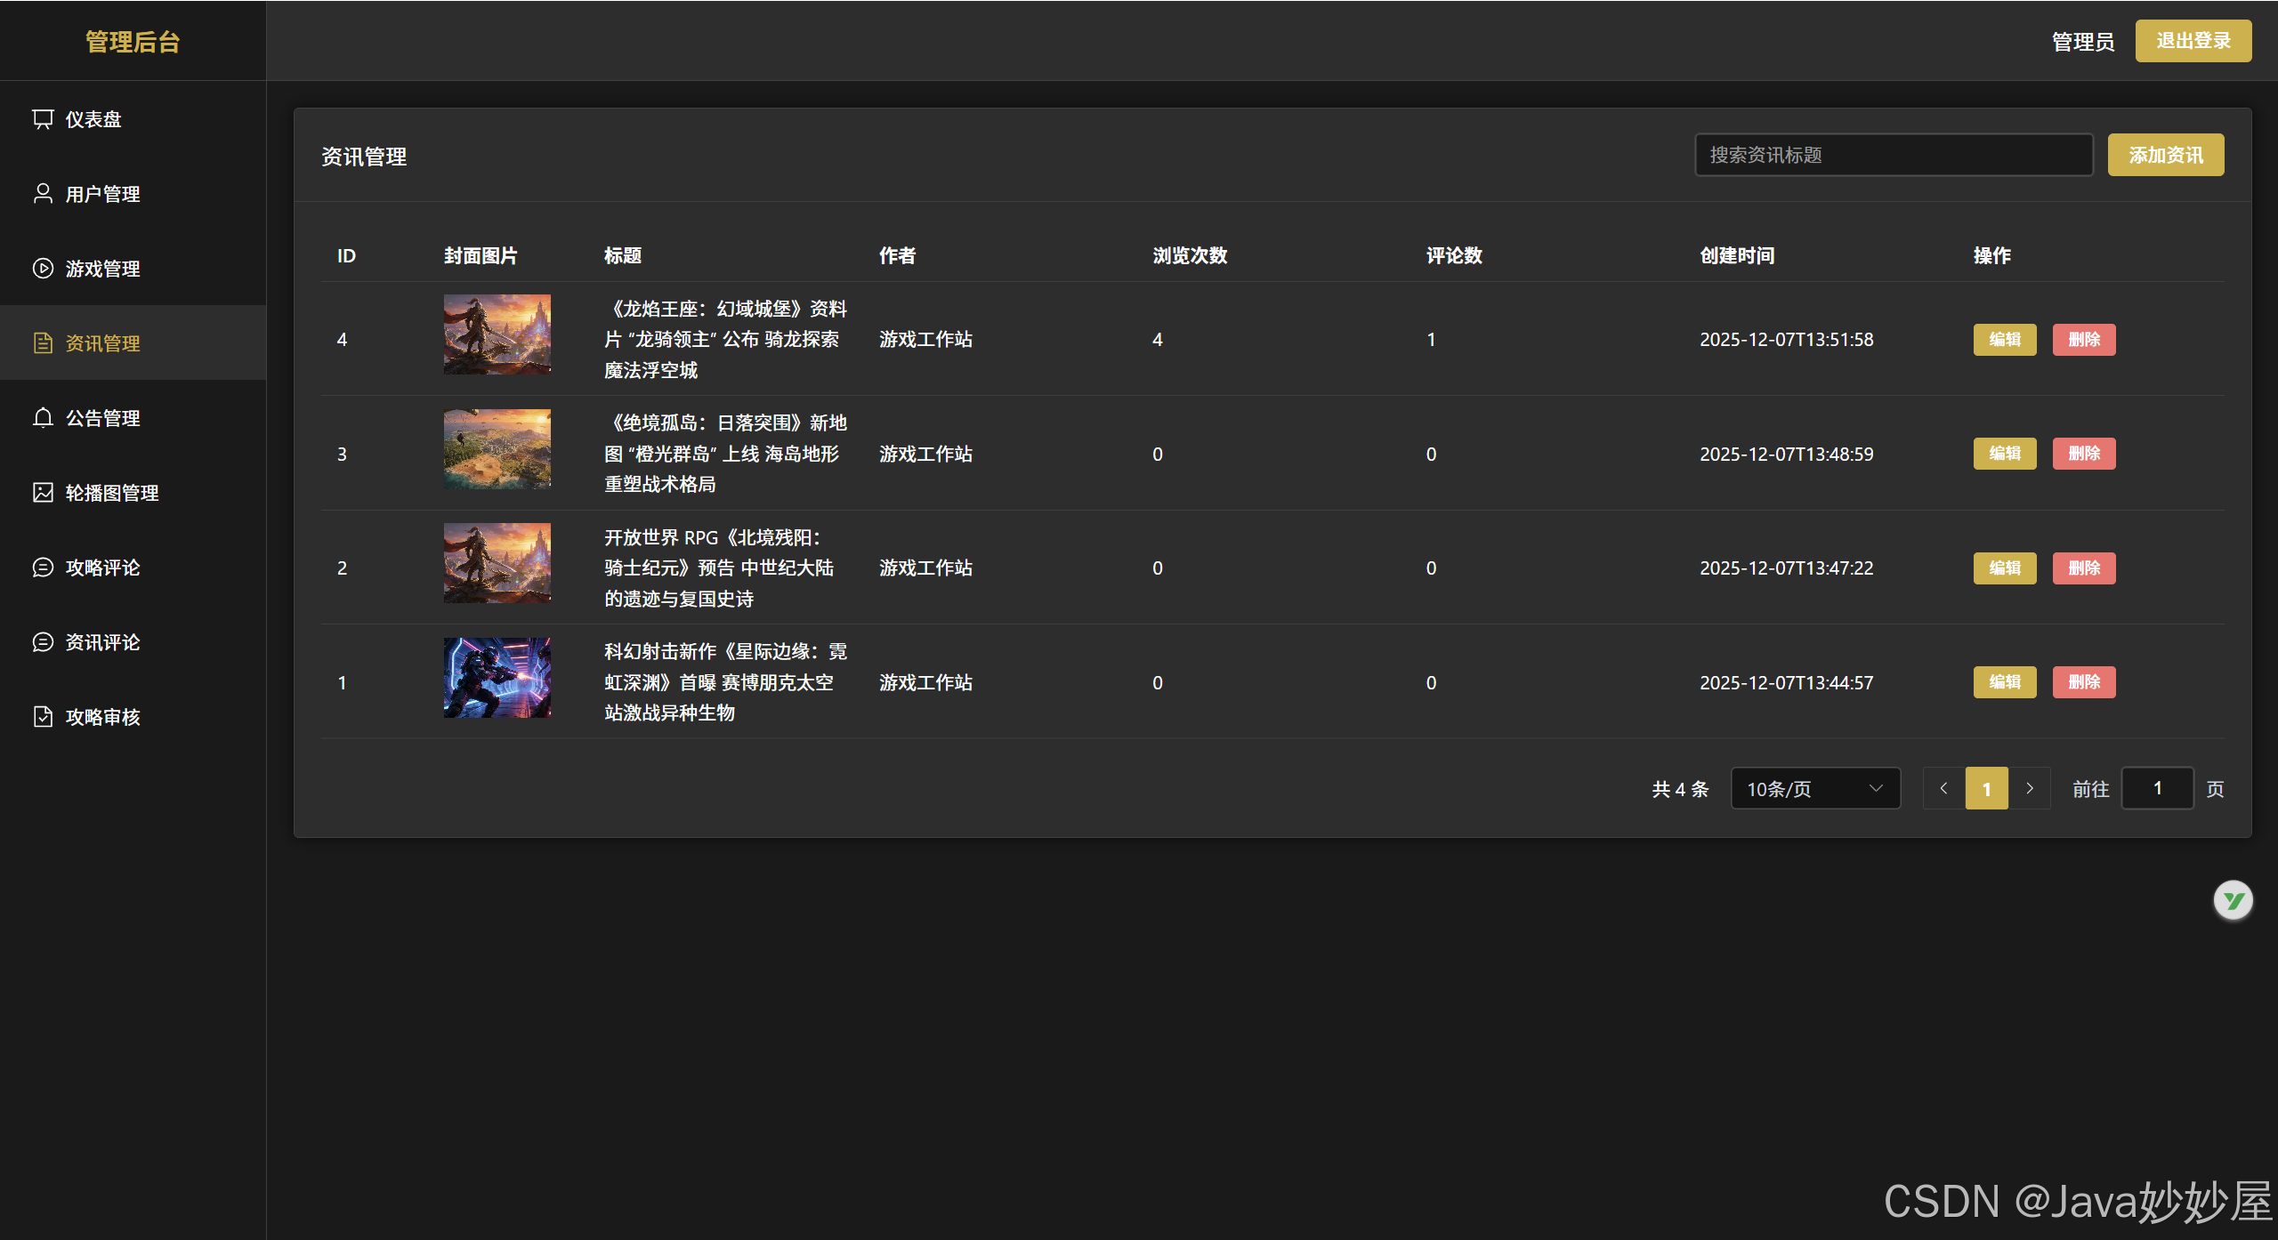Click the green floating round icon at right
Image resolution: width=2278 pixels, height=1240 pixels.
click(x=2233, y=901)
